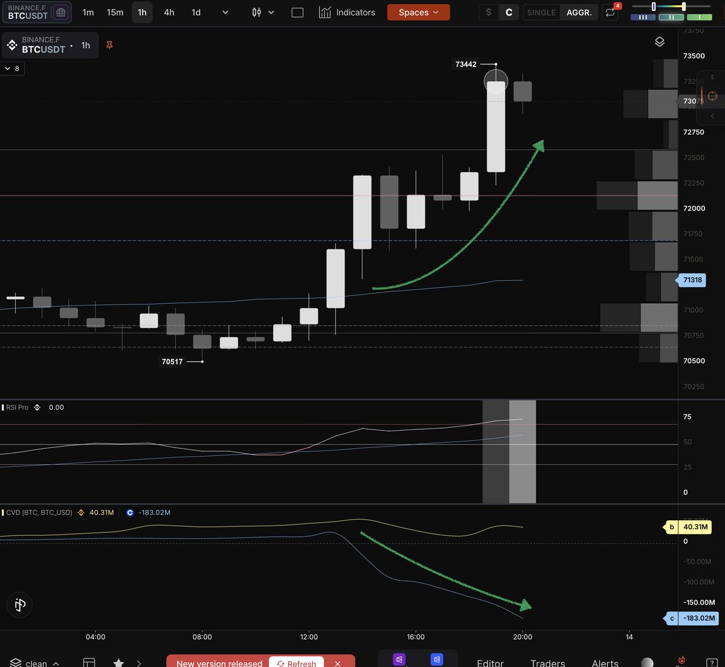Click Refresh on the new version banner
Screen dimensions: 725x667
point(296,663)
